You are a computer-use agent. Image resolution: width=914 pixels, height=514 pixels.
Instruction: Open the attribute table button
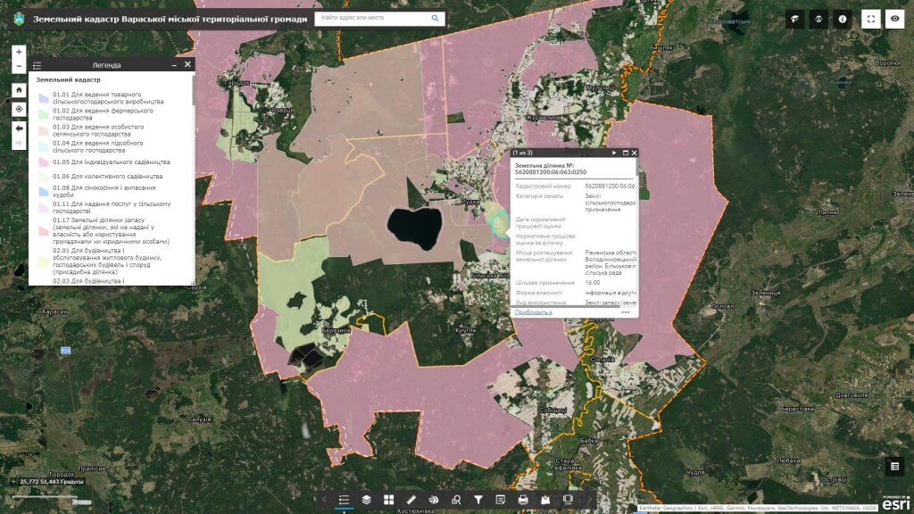pyautogui.click(x=894, y=466)
